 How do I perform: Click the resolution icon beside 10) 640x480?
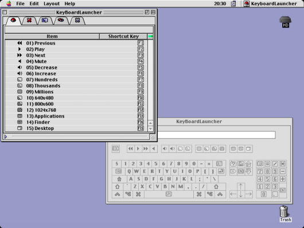point(20,97)
